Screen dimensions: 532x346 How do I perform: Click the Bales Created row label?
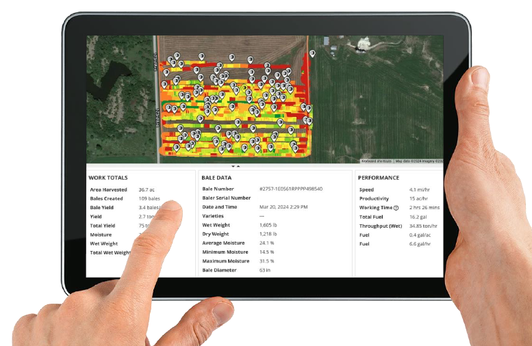click(x=106, y=198)
